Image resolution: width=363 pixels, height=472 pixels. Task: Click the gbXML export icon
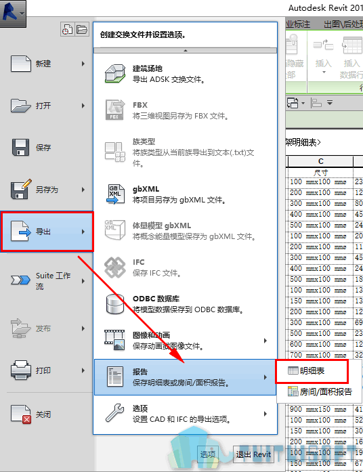click(115, 194)
